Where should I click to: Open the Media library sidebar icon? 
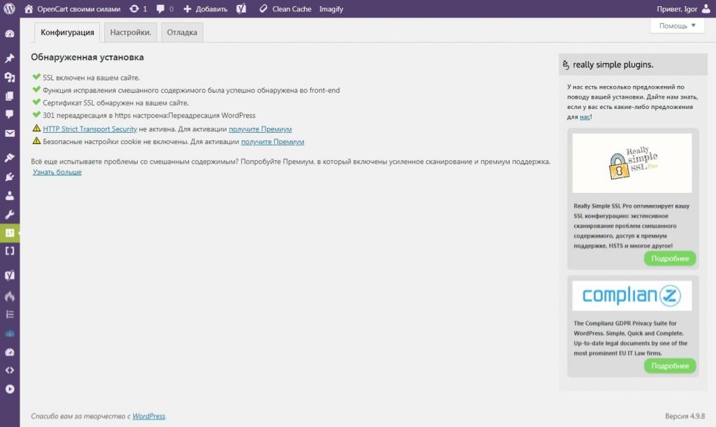(10, 77)
